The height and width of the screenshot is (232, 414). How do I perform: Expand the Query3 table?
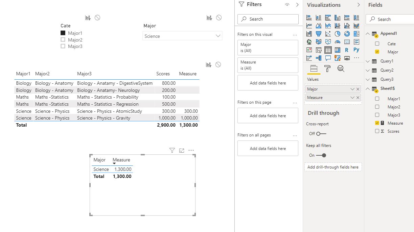368,79
